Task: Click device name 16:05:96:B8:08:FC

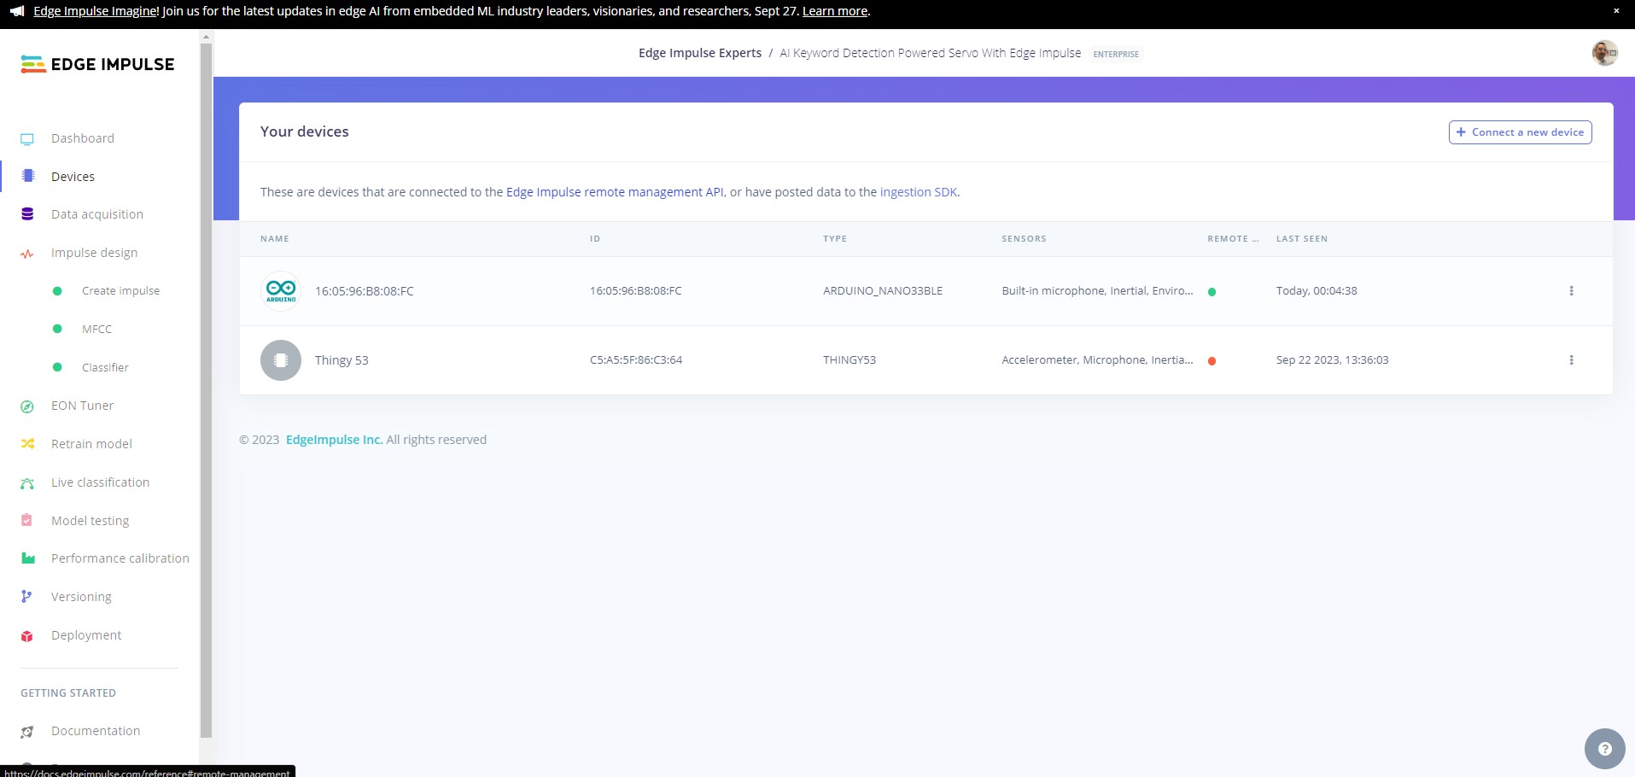Action: (365, 291)
